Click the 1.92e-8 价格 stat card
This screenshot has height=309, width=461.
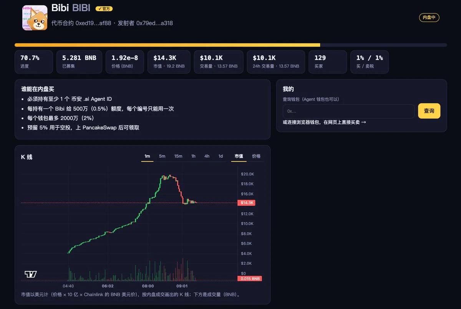click(x=125, y=62)
